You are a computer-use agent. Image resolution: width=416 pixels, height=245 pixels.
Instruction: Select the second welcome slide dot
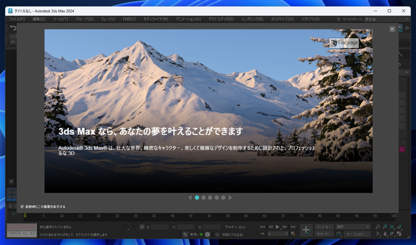pyautogui.click(x=204, y=198)
